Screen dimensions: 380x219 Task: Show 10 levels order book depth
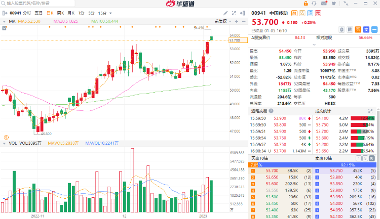pos(372,158)
